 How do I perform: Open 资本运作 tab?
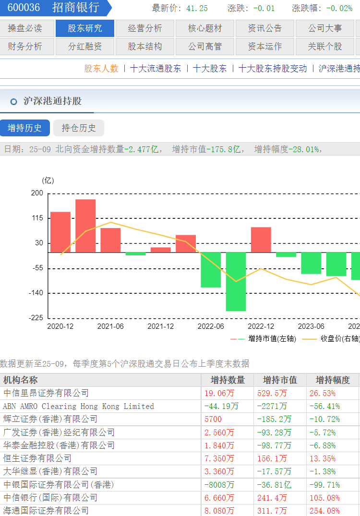(x=265, y=47)
